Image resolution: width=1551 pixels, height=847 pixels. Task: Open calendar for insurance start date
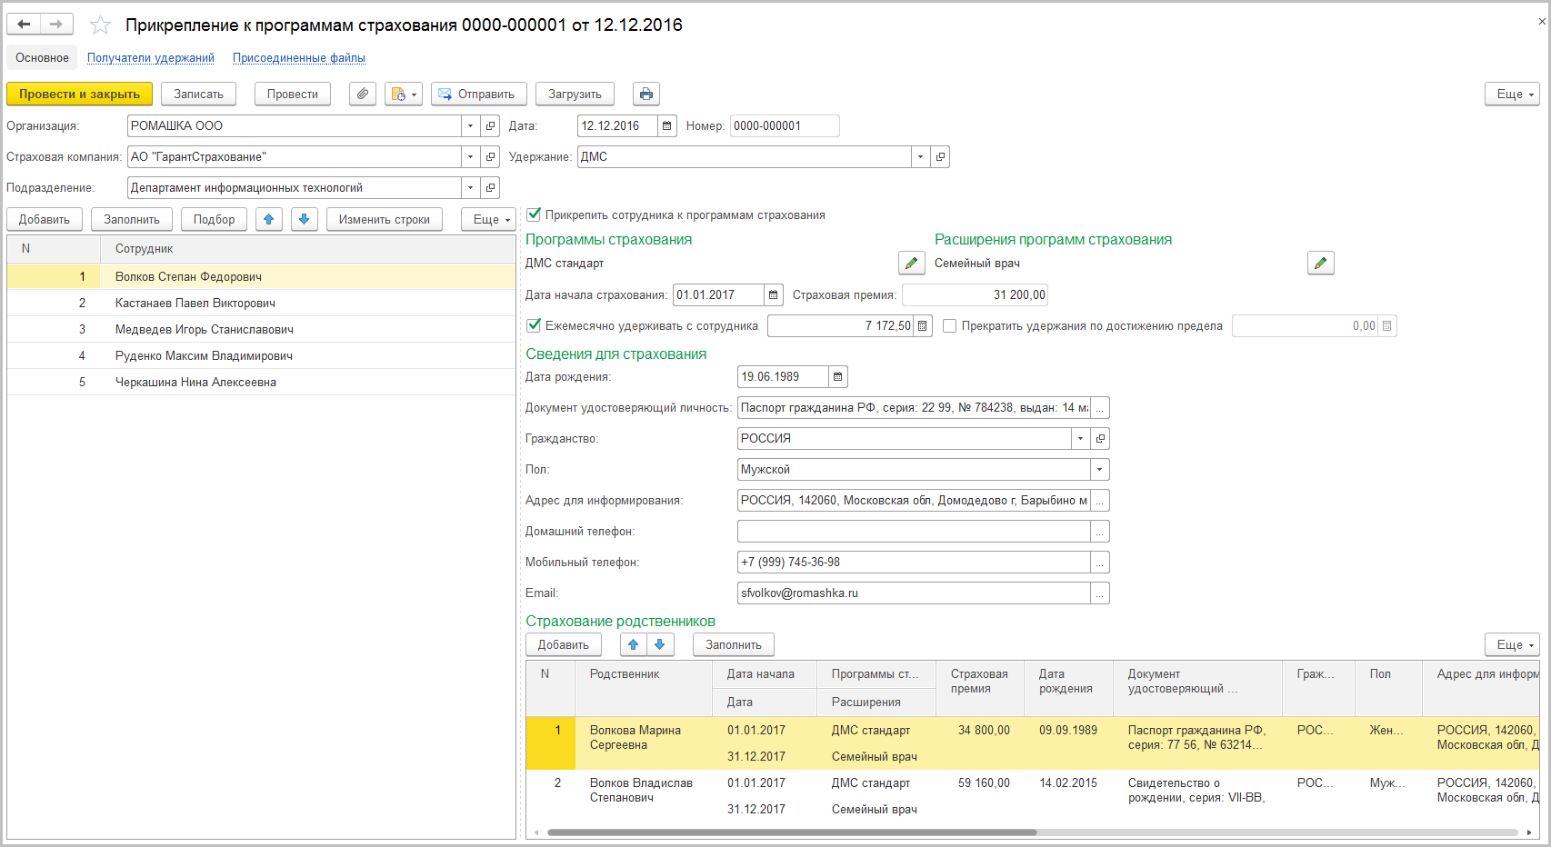[x=773, y=294]
